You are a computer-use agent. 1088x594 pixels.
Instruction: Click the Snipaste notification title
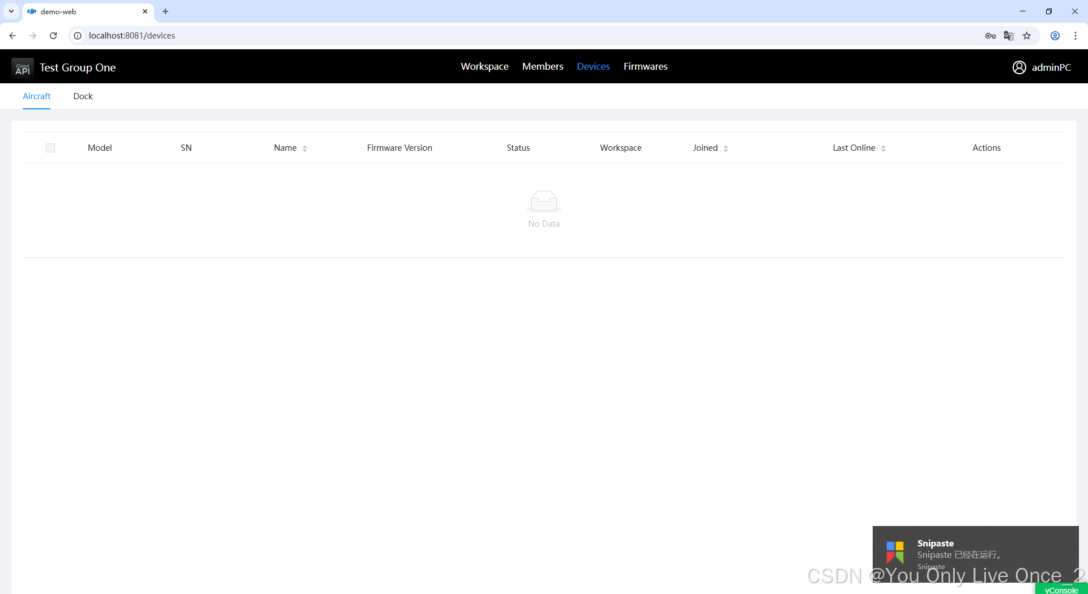coord(936,543)
